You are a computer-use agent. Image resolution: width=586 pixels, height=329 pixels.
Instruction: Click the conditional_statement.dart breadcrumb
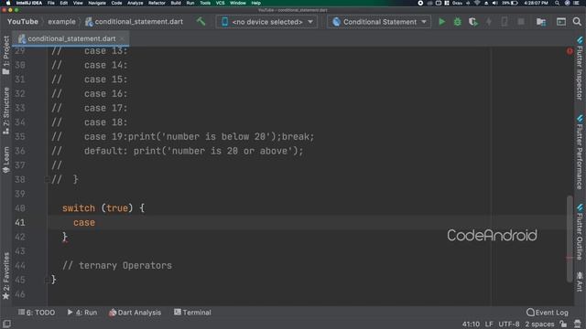135,22
